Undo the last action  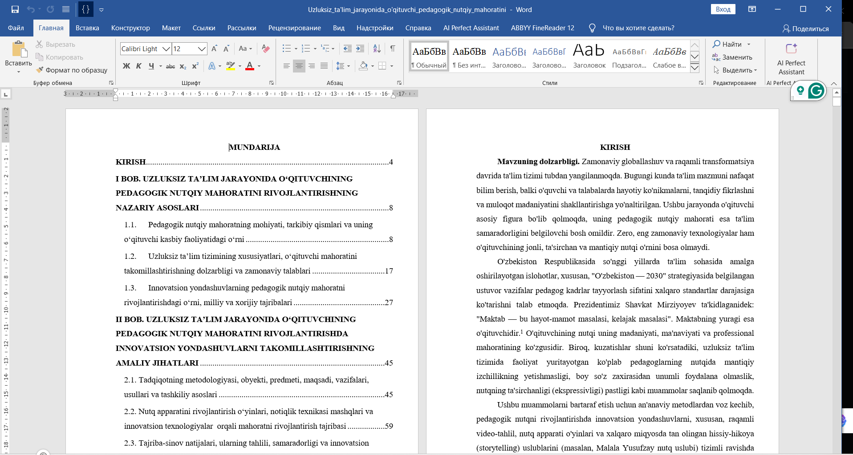30,9
